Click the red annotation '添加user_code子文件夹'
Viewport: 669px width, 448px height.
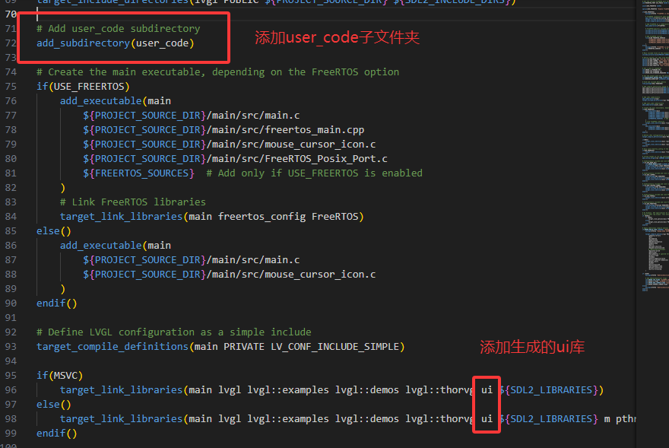[337, 37]
